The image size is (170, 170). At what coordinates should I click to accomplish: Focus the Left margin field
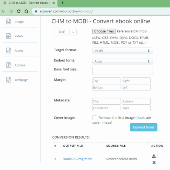pos(136,87)
